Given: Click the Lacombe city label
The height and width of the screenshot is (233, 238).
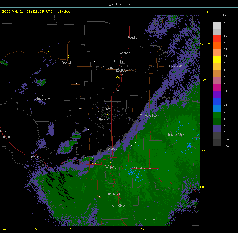Looking at the screenshot, I should click(124, 53).
